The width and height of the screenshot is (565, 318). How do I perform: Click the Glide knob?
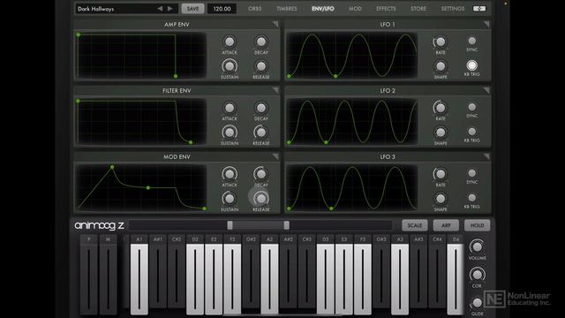tap(477, 302)
